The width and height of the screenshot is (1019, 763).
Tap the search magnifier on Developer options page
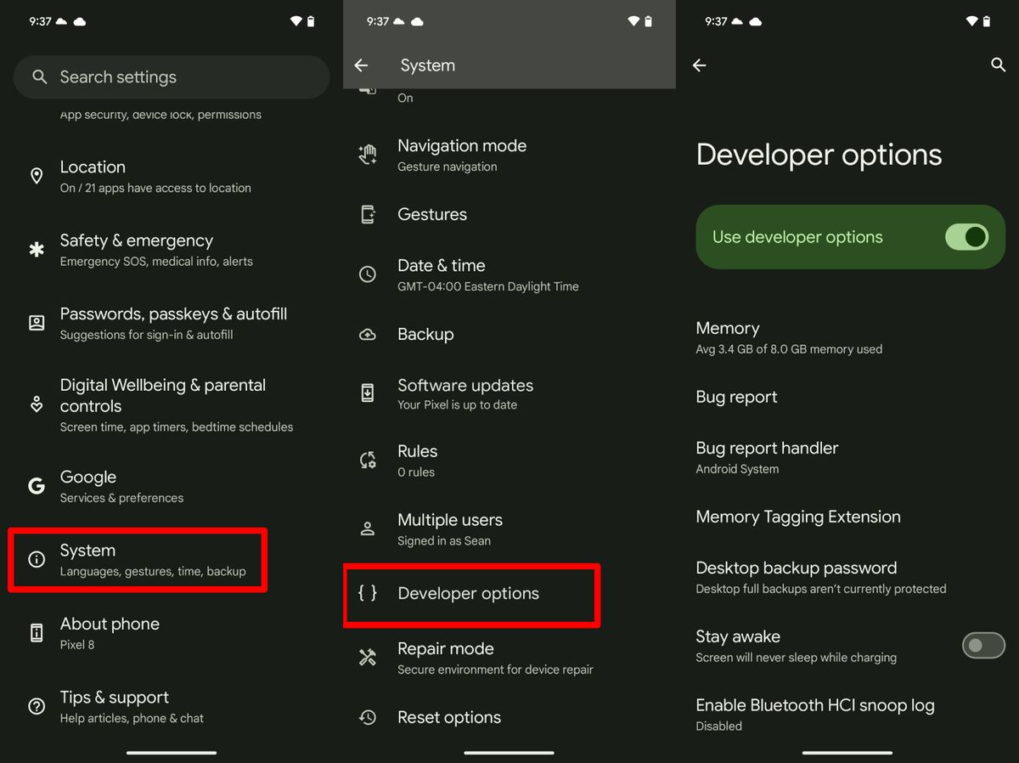point(998,65)
